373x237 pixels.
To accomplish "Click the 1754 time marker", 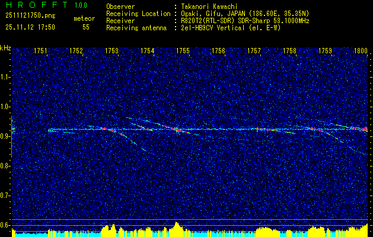I will 147,50.
